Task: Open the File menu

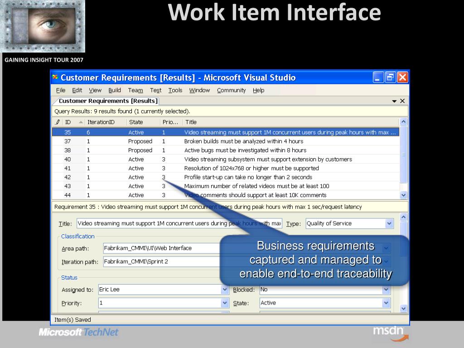Action: point(61,90)
